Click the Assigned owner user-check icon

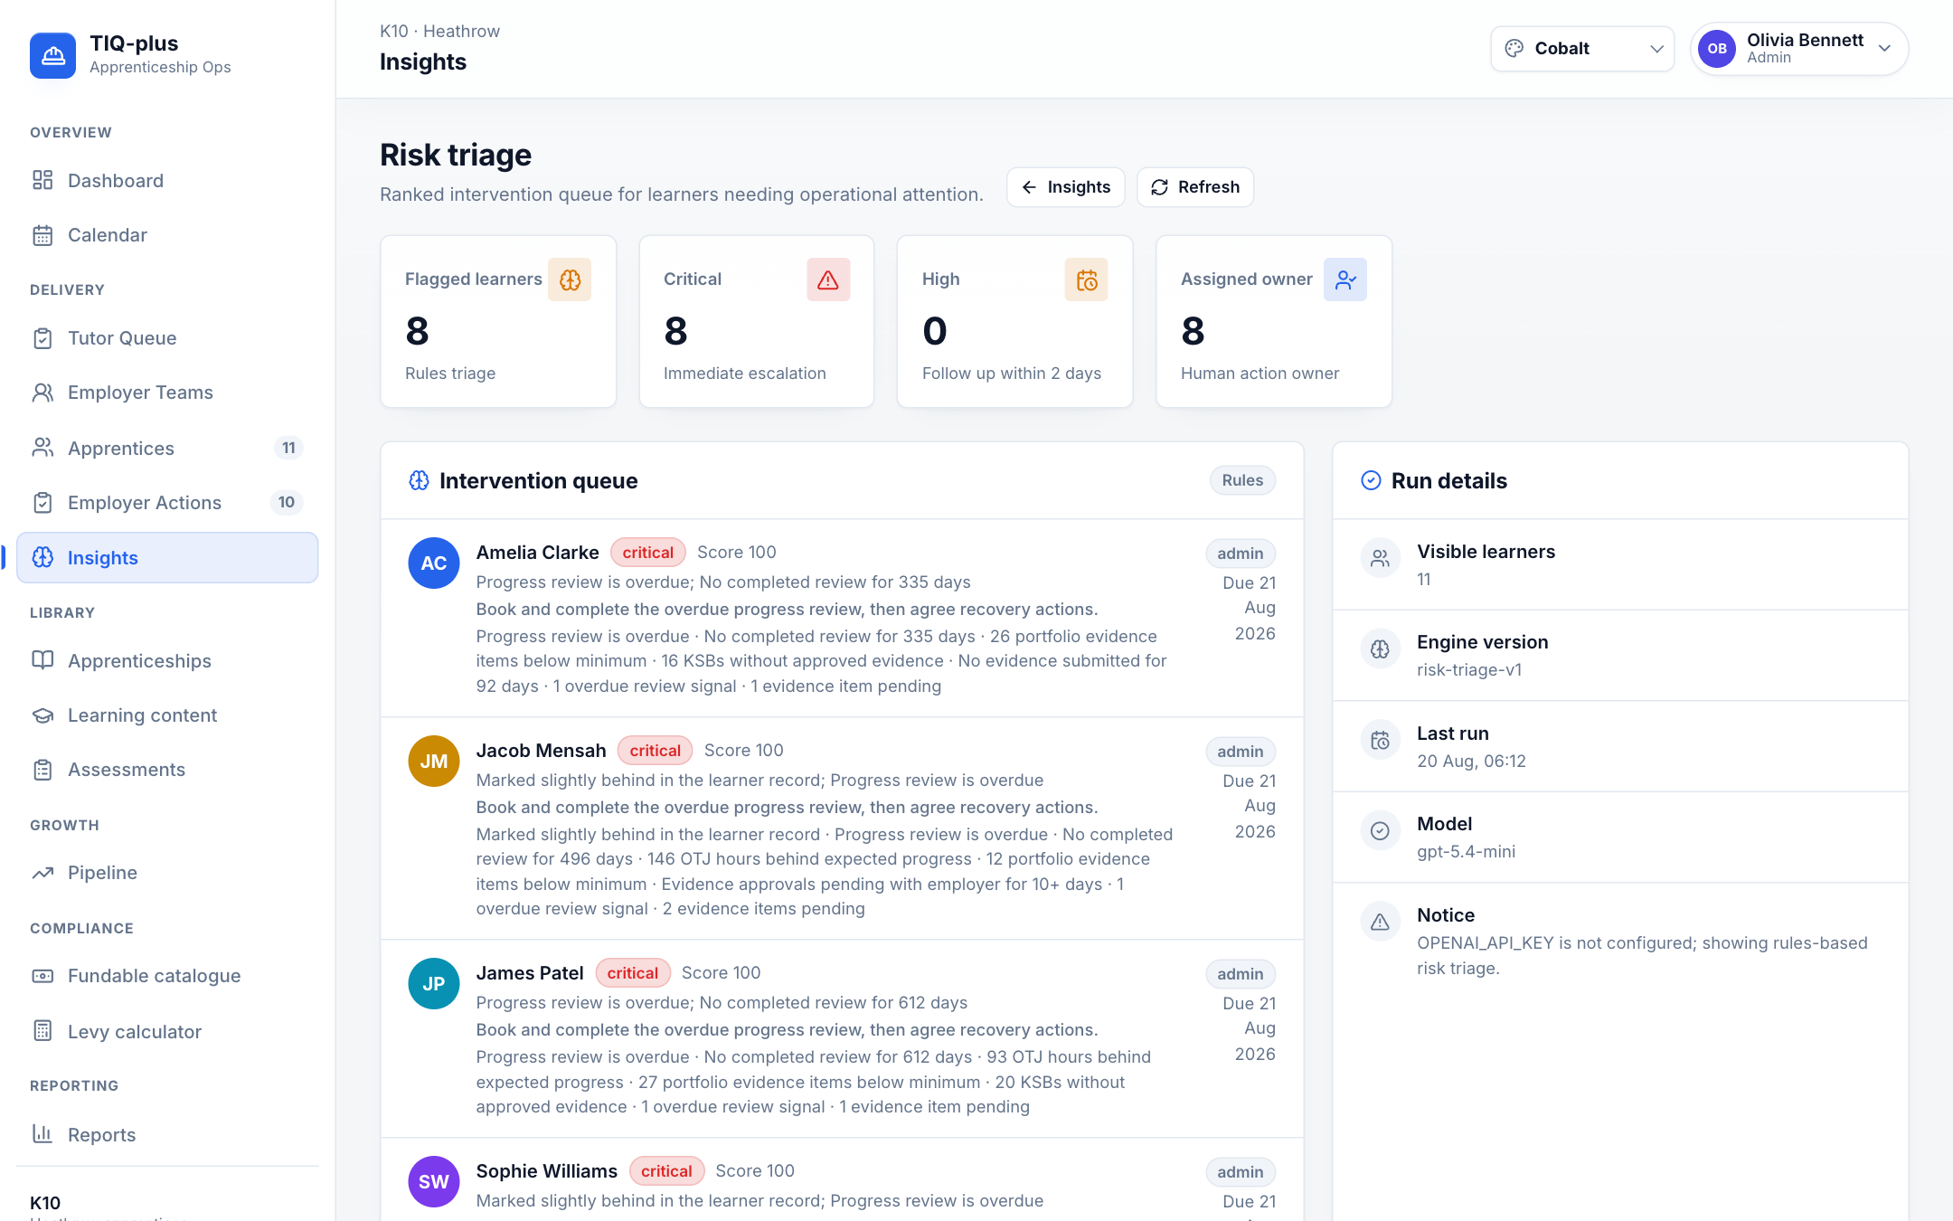tap(1345, 279)
